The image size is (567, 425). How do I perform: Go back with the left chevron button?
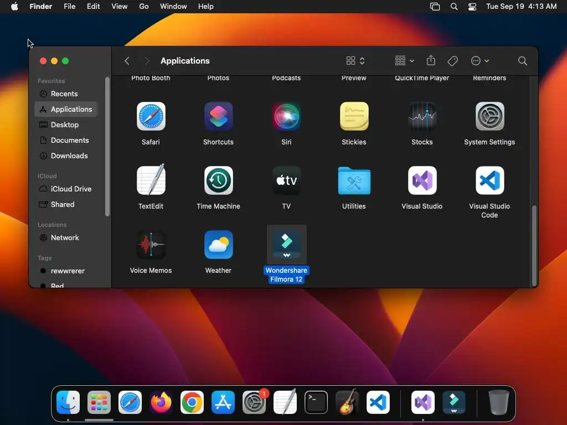(127, 61)
